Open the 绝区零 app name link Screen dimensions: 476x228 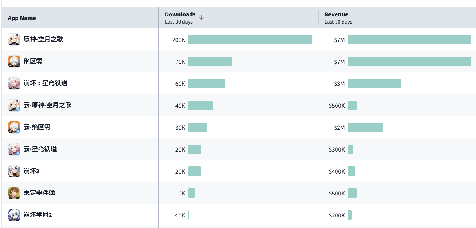33,62
